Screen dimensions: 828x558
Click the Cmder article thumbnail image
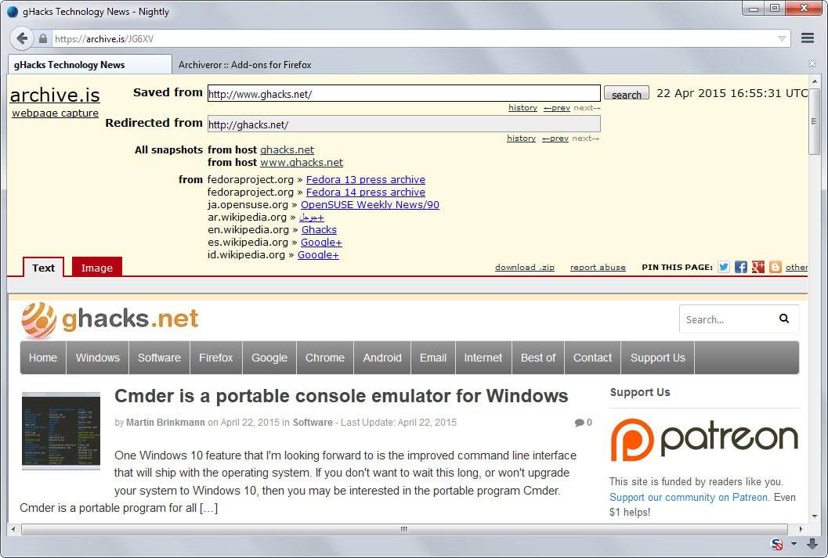[61, 430]
